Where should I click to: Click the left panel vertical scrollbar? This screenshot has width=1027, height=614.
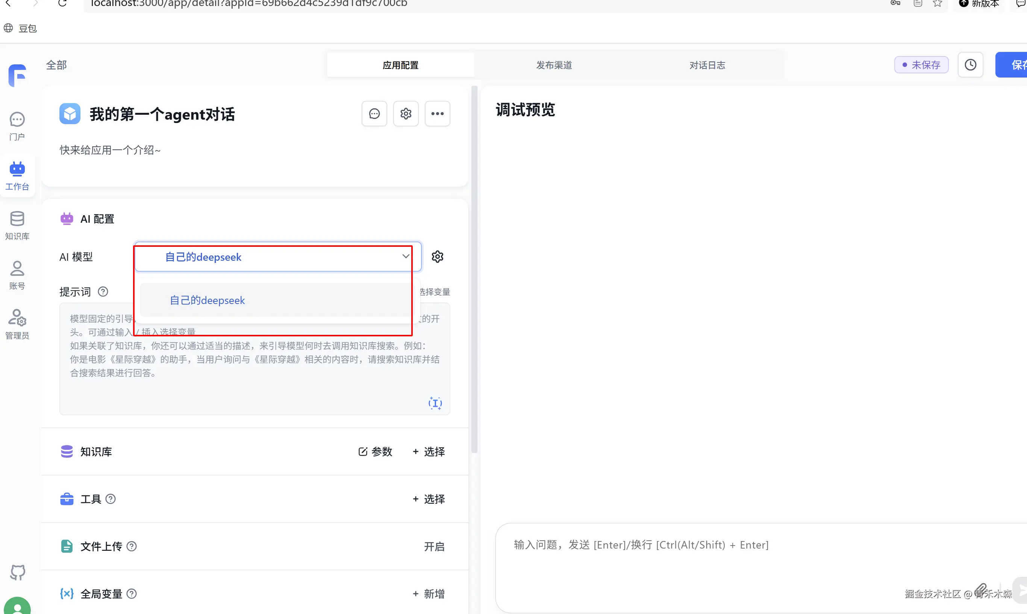click(474, 269)
